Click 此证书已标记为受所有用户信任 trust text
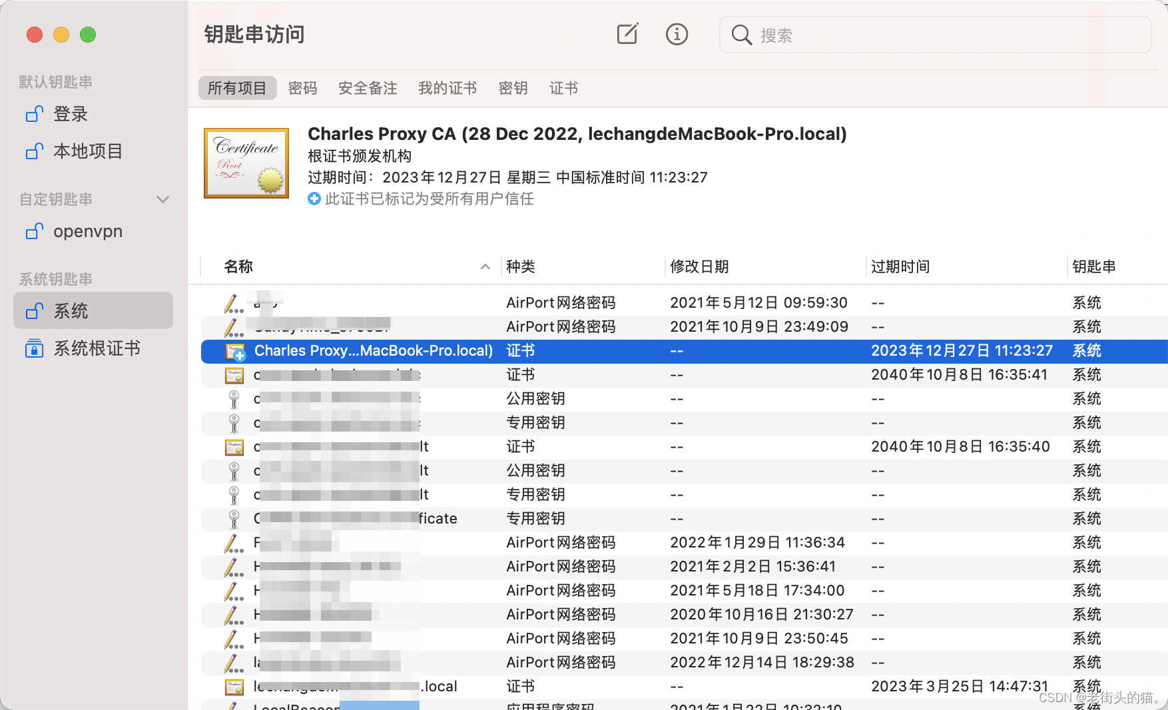Viewport: 1168px width, 710px height. tap(430, 198)
